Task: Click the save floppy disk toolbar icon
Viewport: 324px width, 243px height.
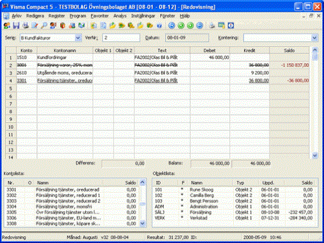Action: [16, 26]
